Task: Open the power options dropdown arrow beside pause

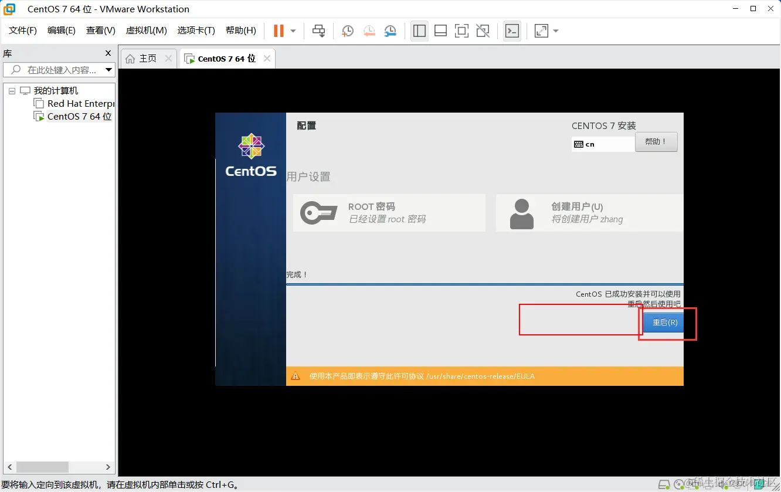Action: pos(293,30)
